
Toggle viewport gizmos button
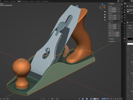tap(83, 99)
